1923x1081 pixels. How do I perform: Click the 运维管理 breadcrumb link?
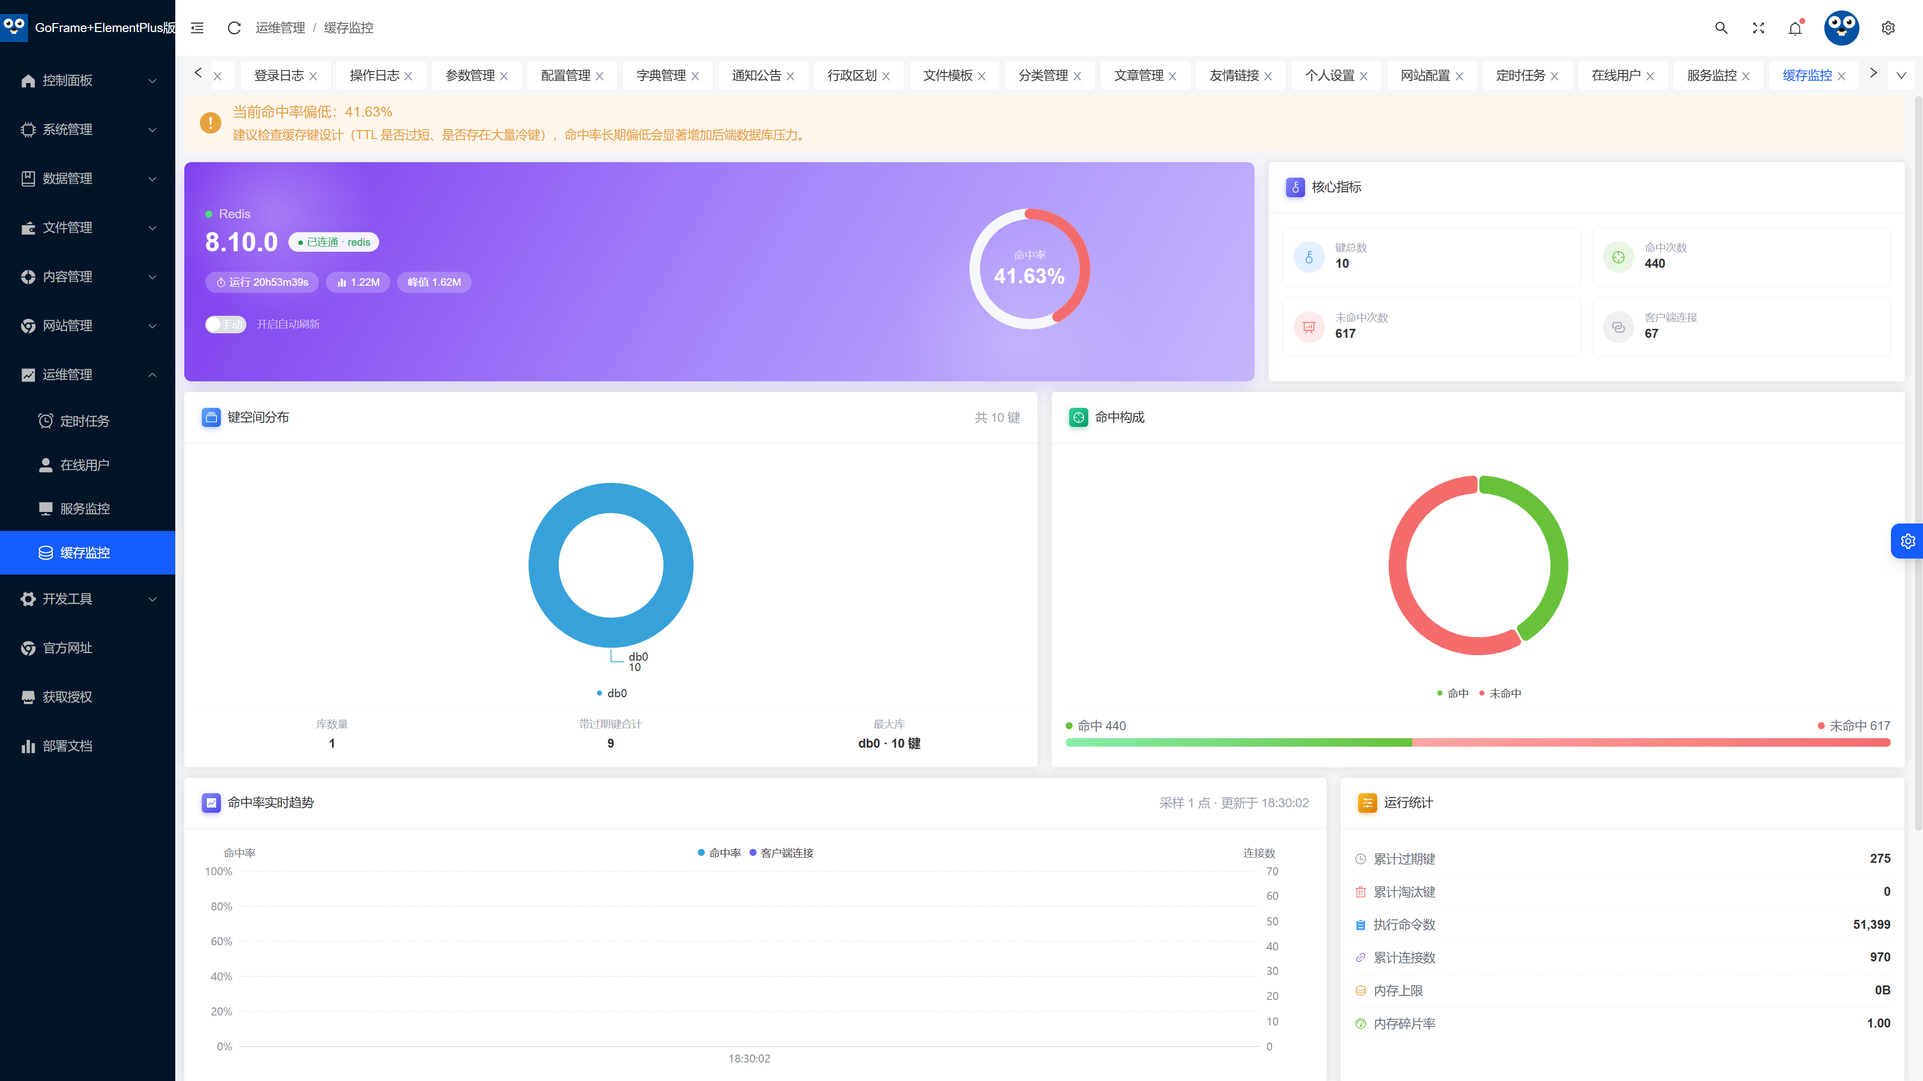click(280, 28)
